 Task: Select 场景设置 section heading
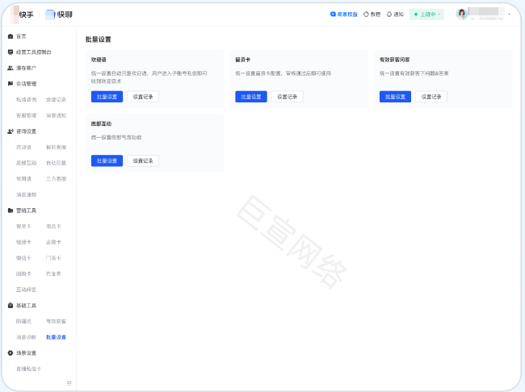[x=26, y=352]
